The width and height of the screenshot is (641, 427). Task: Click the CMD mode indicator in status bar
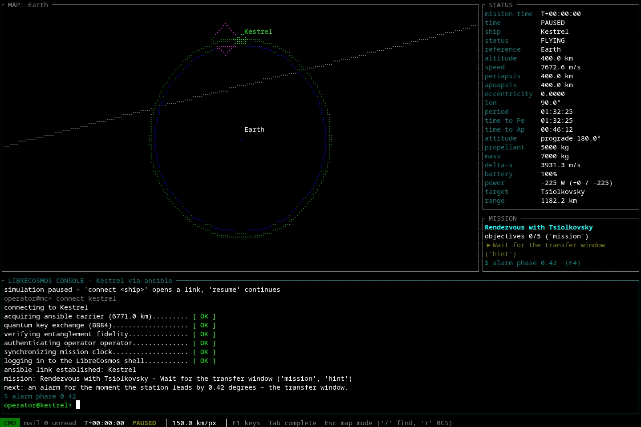click(10, 423)
